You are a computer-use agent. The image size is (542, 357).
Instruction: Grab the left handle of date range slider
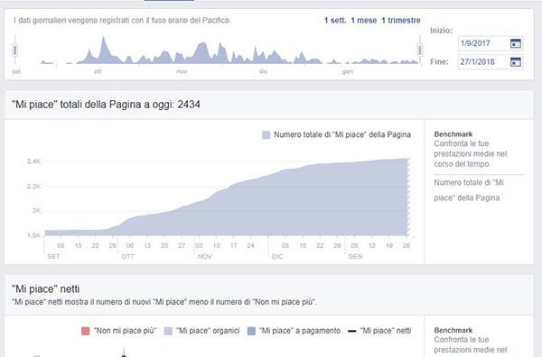(14, 50)
